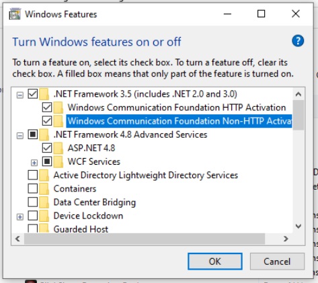318x283 pixels.
Task: Click folder icon beside Data Center Bridging
Action: [x=44, y=202]
